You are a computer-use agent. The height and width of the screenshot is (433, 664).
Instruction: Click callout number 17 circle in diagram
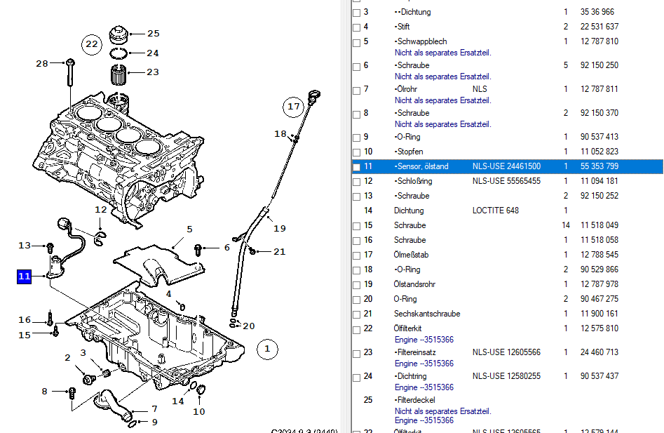point(294,107)
